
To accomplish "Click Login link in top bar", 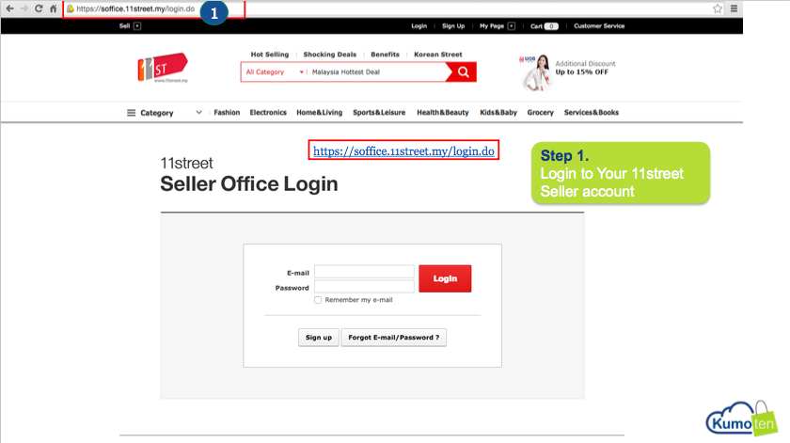I will coord(419,25).
